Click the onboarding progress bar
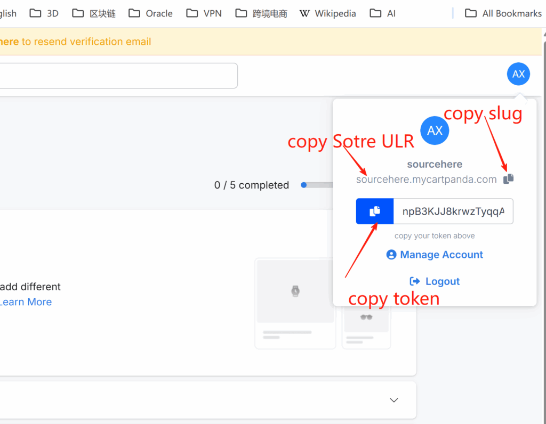Image resolution: width=546 pixels, height=424 pixels. coord(317,185)
